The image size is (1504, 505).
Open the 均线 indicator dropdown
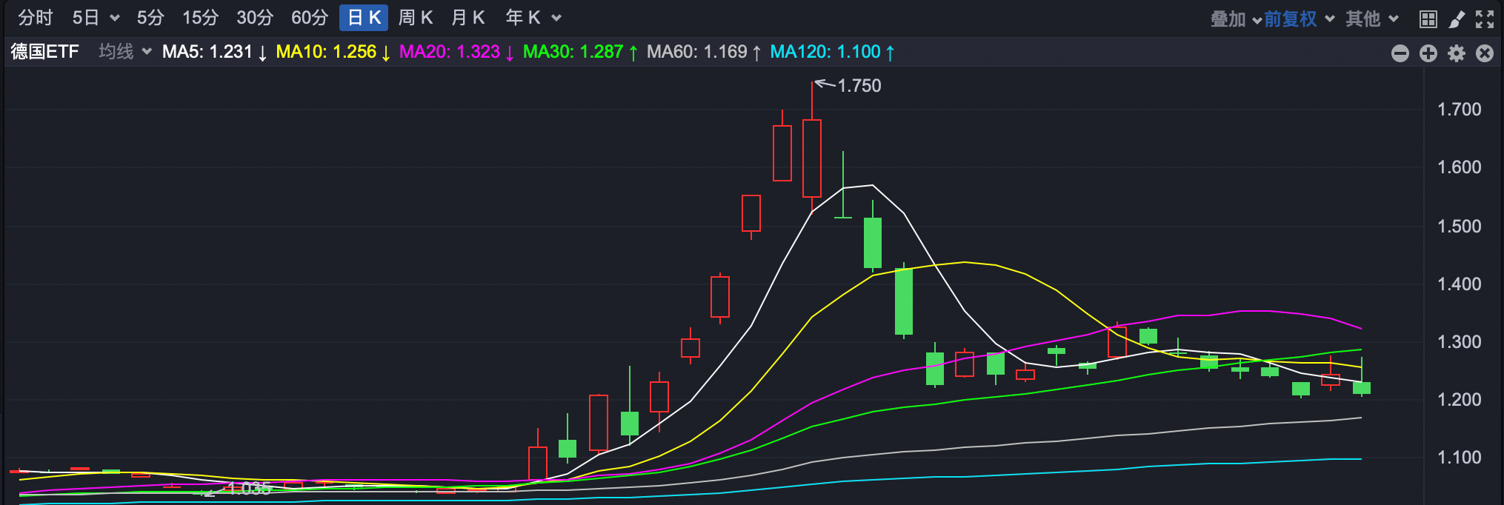coord(125,52)
